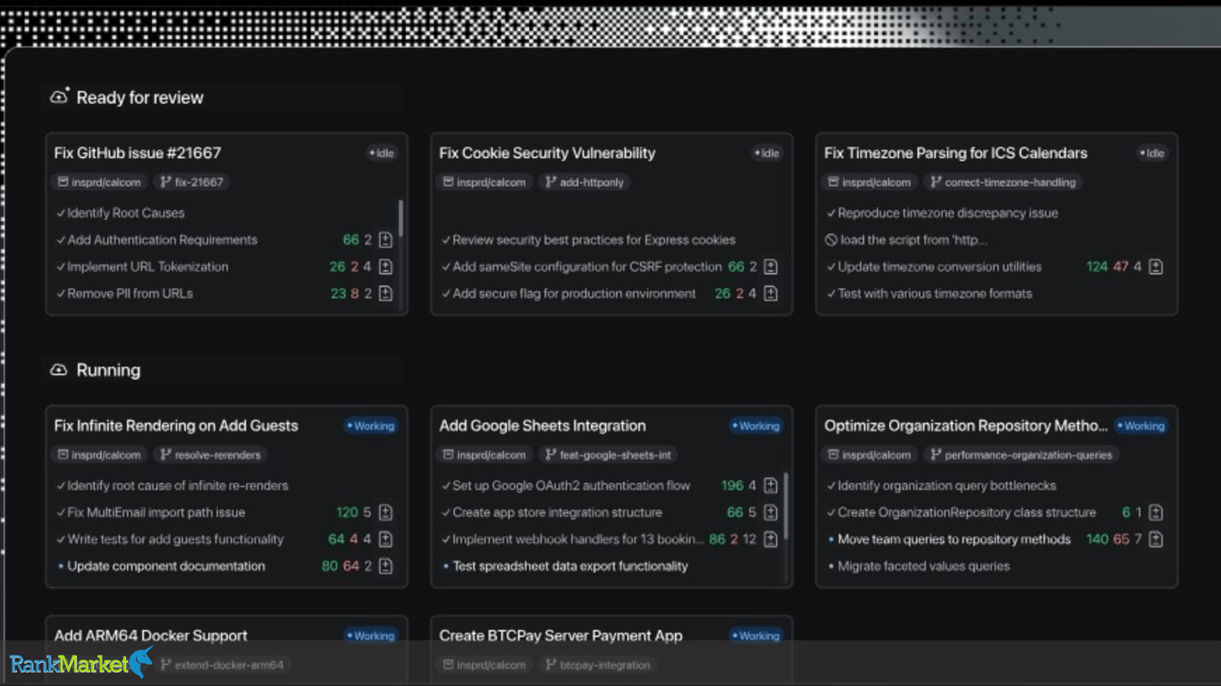
Task: Select the Idle status badge on Fix Cookie Security Vulnerability
Action: pos(767,153)
